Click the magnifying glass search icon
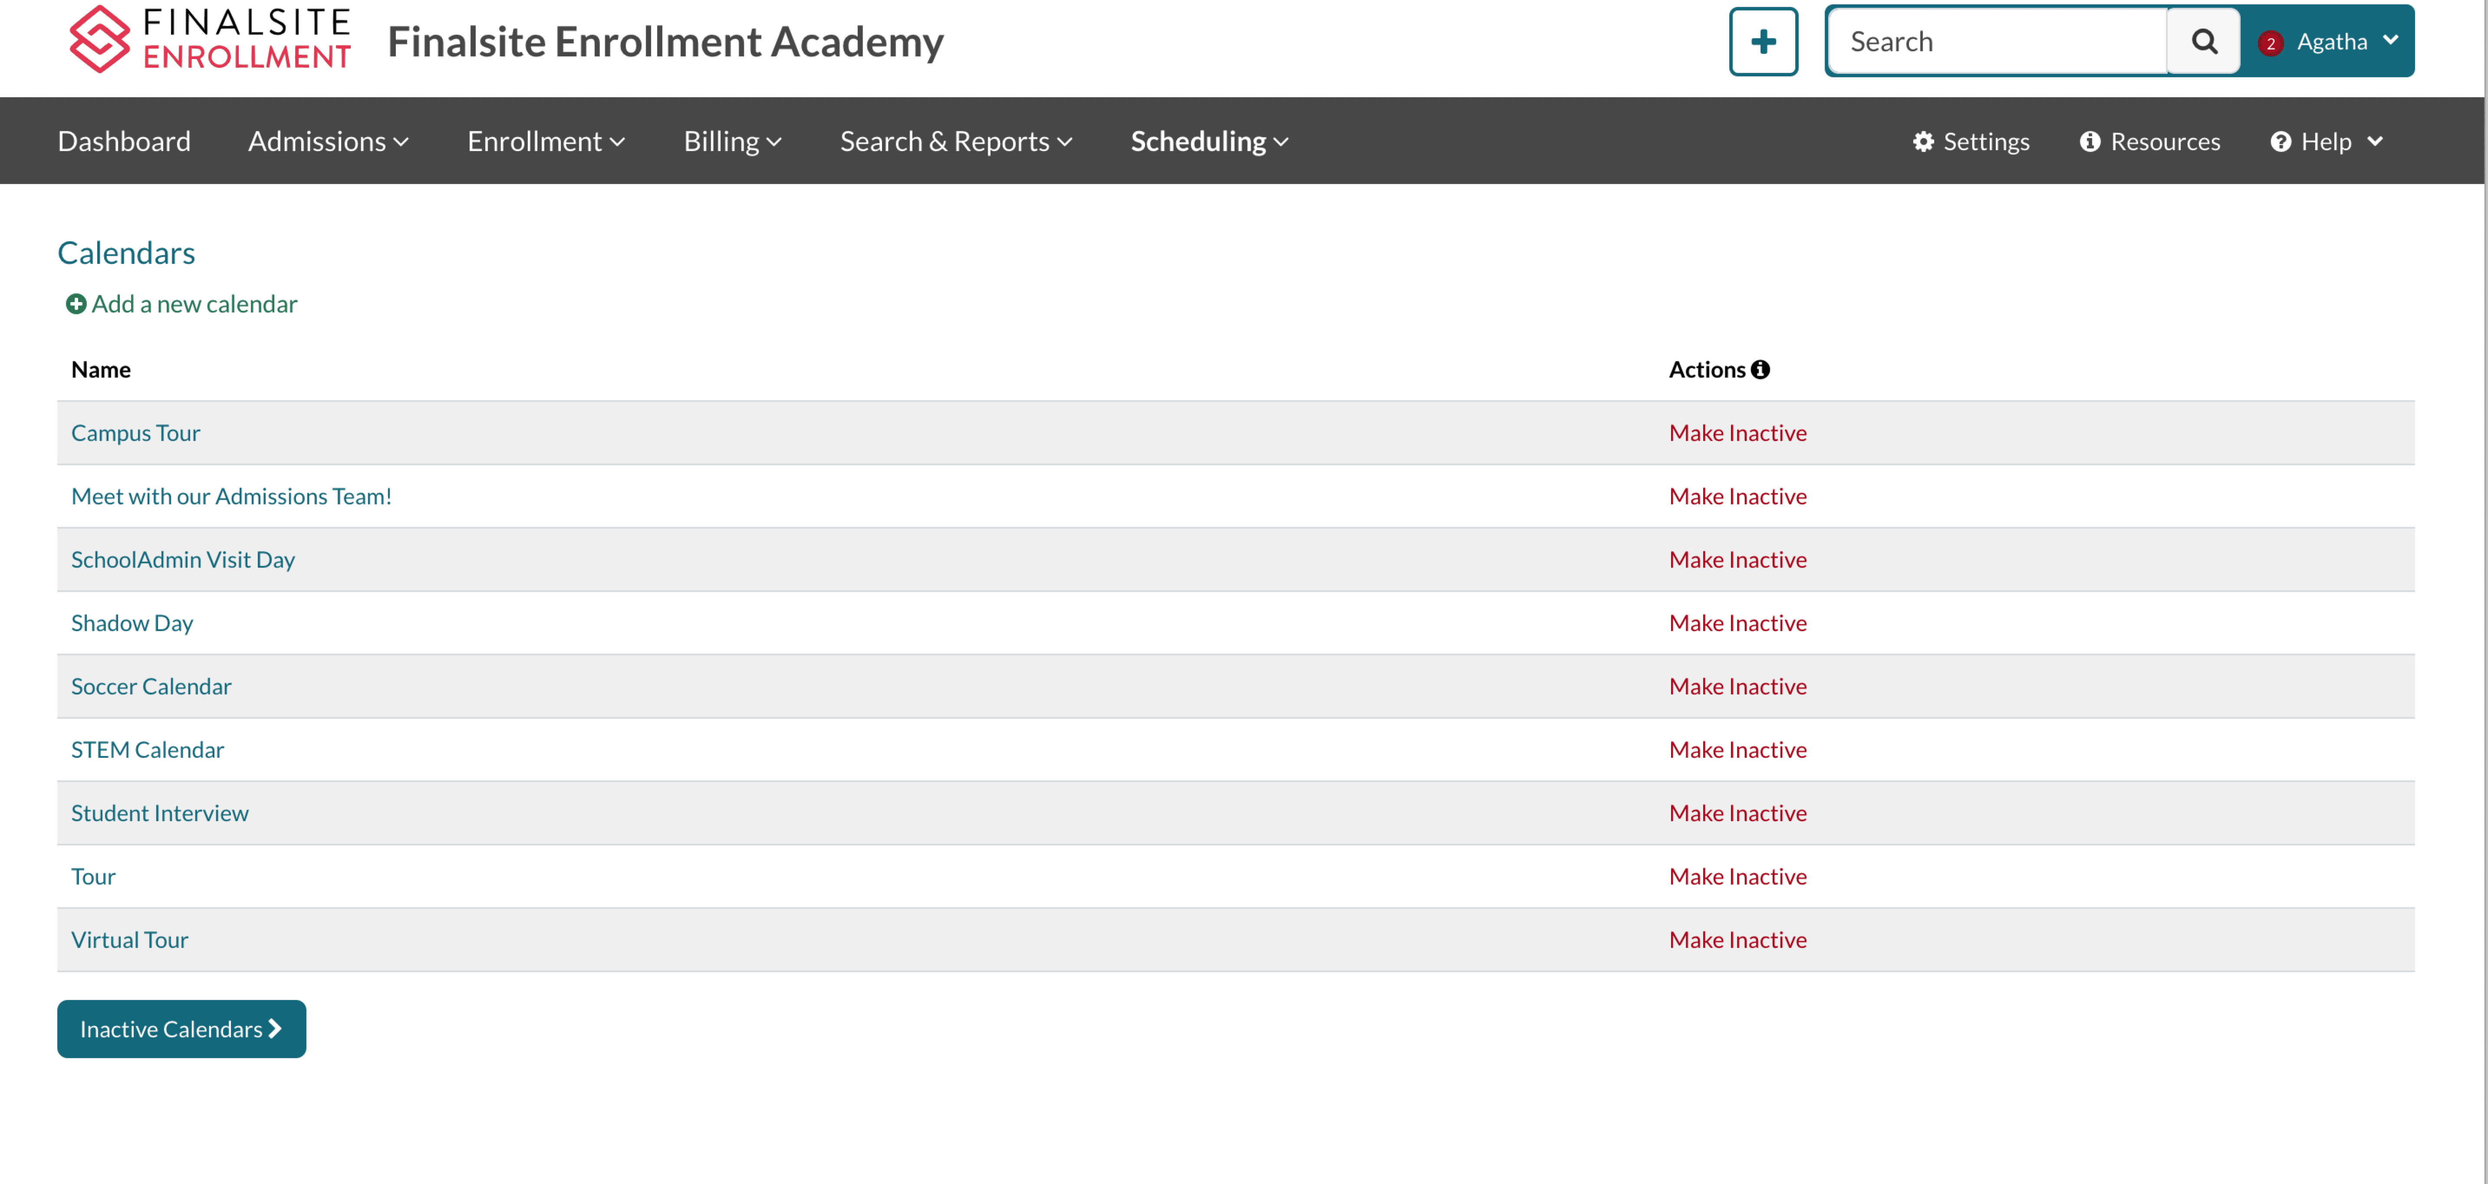Screen dimensions: 2488x1184 (x=2203, y=42)
